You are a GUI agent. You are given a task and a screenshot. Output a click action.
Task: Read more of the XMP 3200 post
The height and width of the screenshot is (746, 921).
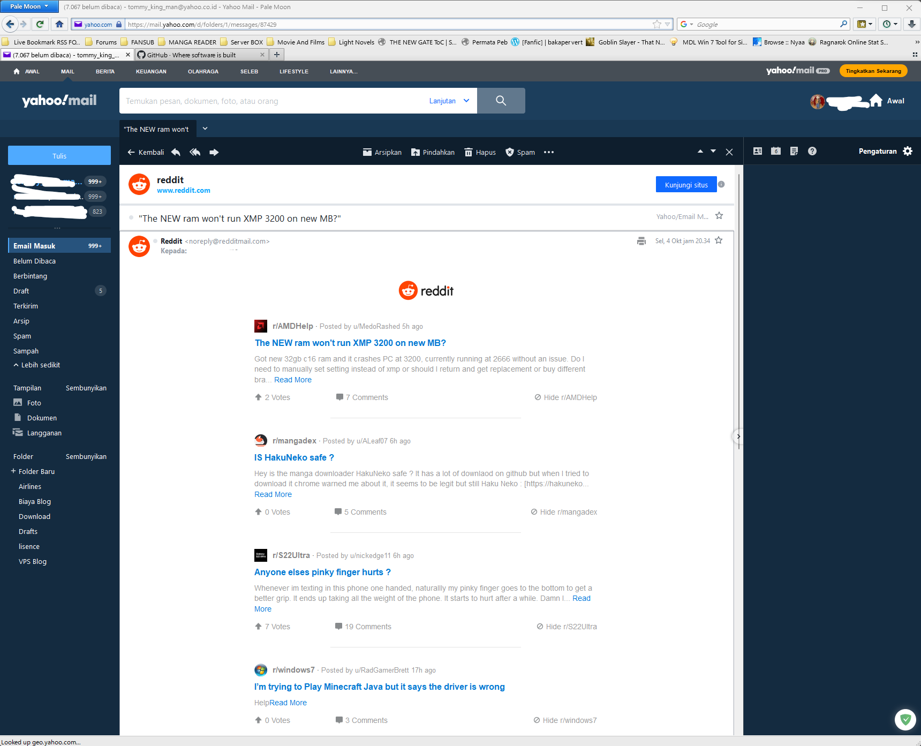click(292, 380)
